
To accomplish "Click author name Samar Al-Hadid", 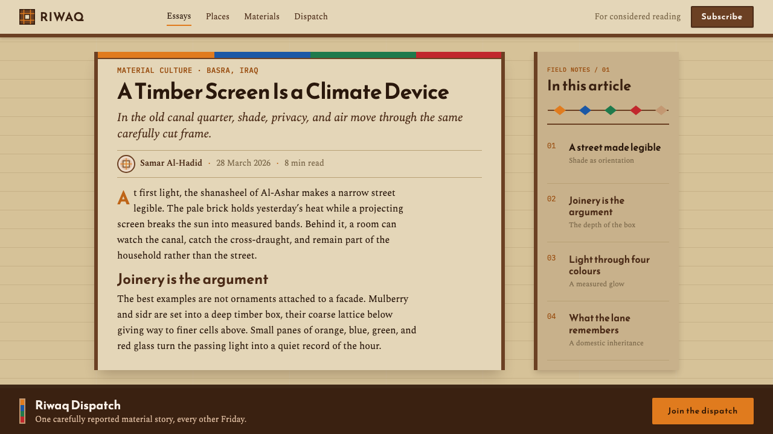I will point(171,163).
